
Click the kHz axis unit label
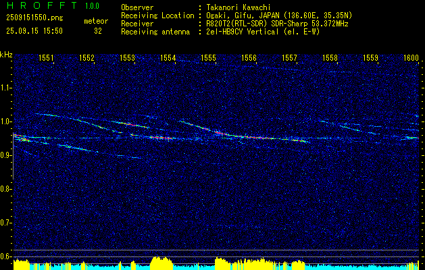pyautogui.click(x=6, y=55)
